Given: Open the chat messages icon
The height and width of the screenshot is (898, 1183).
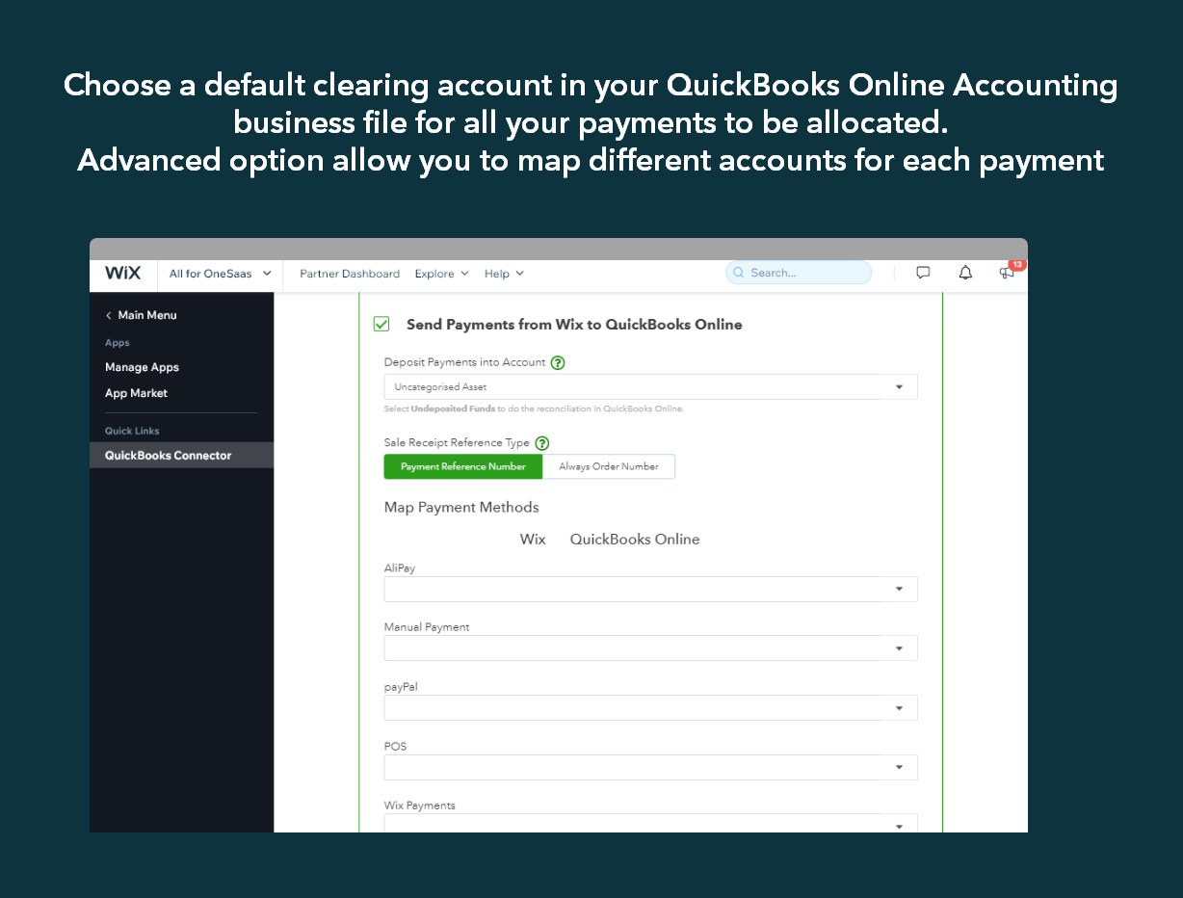Looking at the screenshot, I should (923, 273).
